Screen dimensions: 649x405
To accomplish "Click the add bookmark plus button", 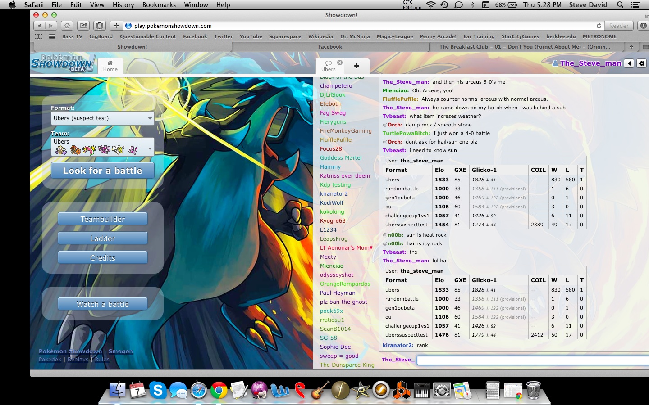I will tap(116, 26).
